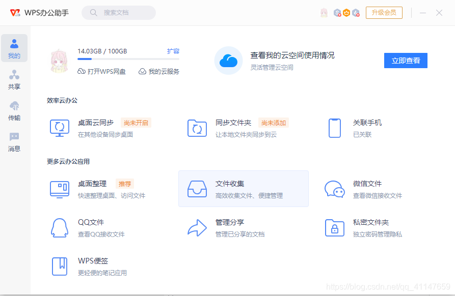Click the 桌面云同步 monitor icon
This screenshot has height=296, width=455.
pyautogui.click(x=60, y=128)
